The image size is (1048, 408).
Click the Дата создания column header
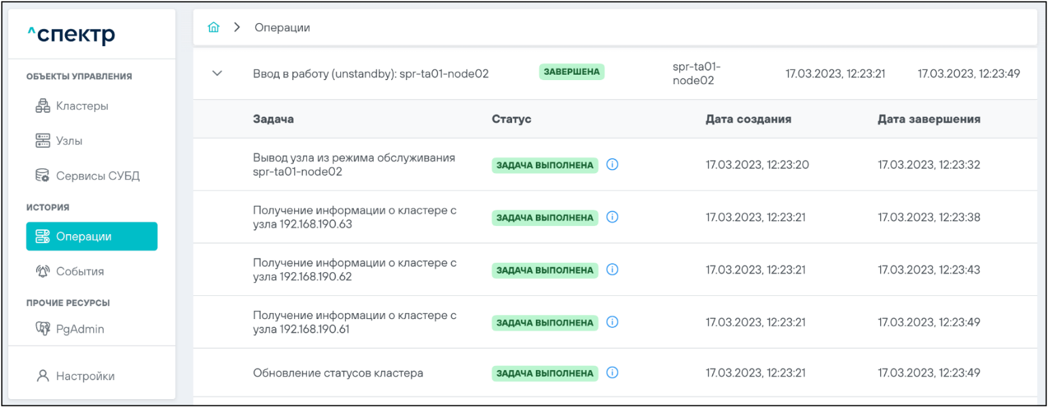748,119
